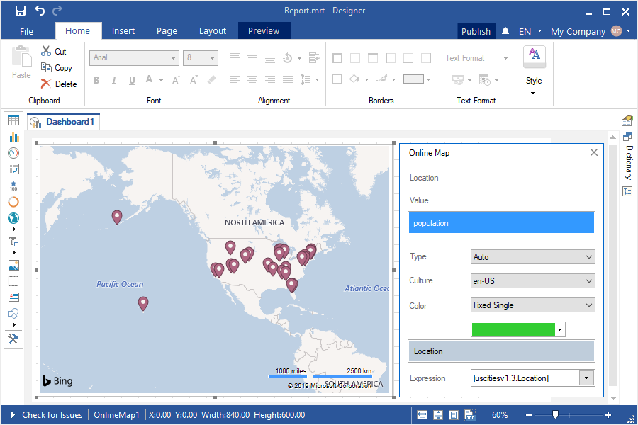The width and height of the screenshot is (638, 425).
Task: Open the Report Tree icon on right
Action: [x=627, y=191]
